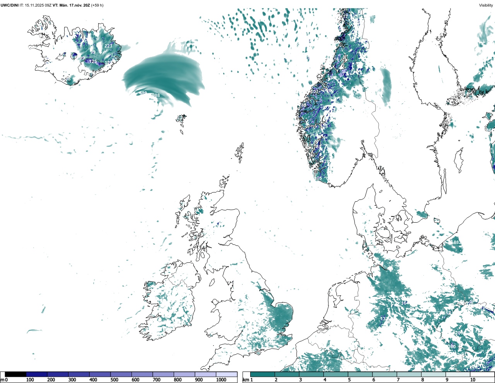The height and width of the screenshot is (383, 495).
Task: Click the '500' label on the meter scale
Action: [x=114, y=380]
